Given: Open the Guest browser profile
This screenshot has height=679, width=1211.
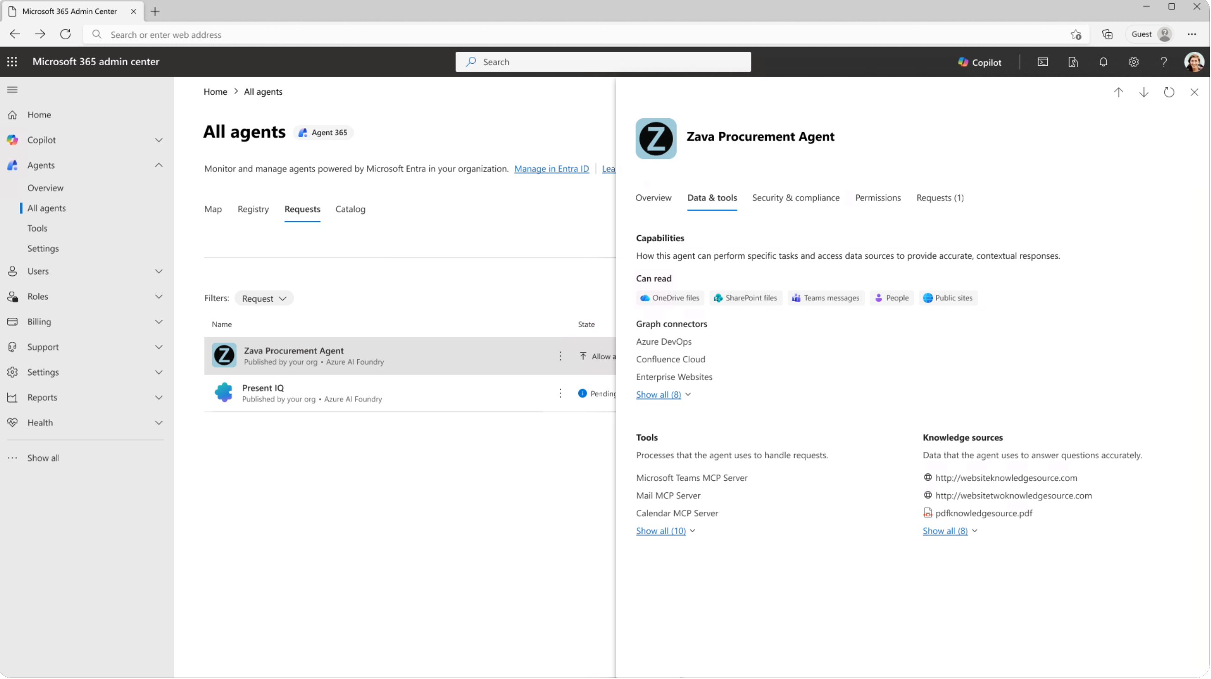Looking at the screenshot, I should [1150, 34].
